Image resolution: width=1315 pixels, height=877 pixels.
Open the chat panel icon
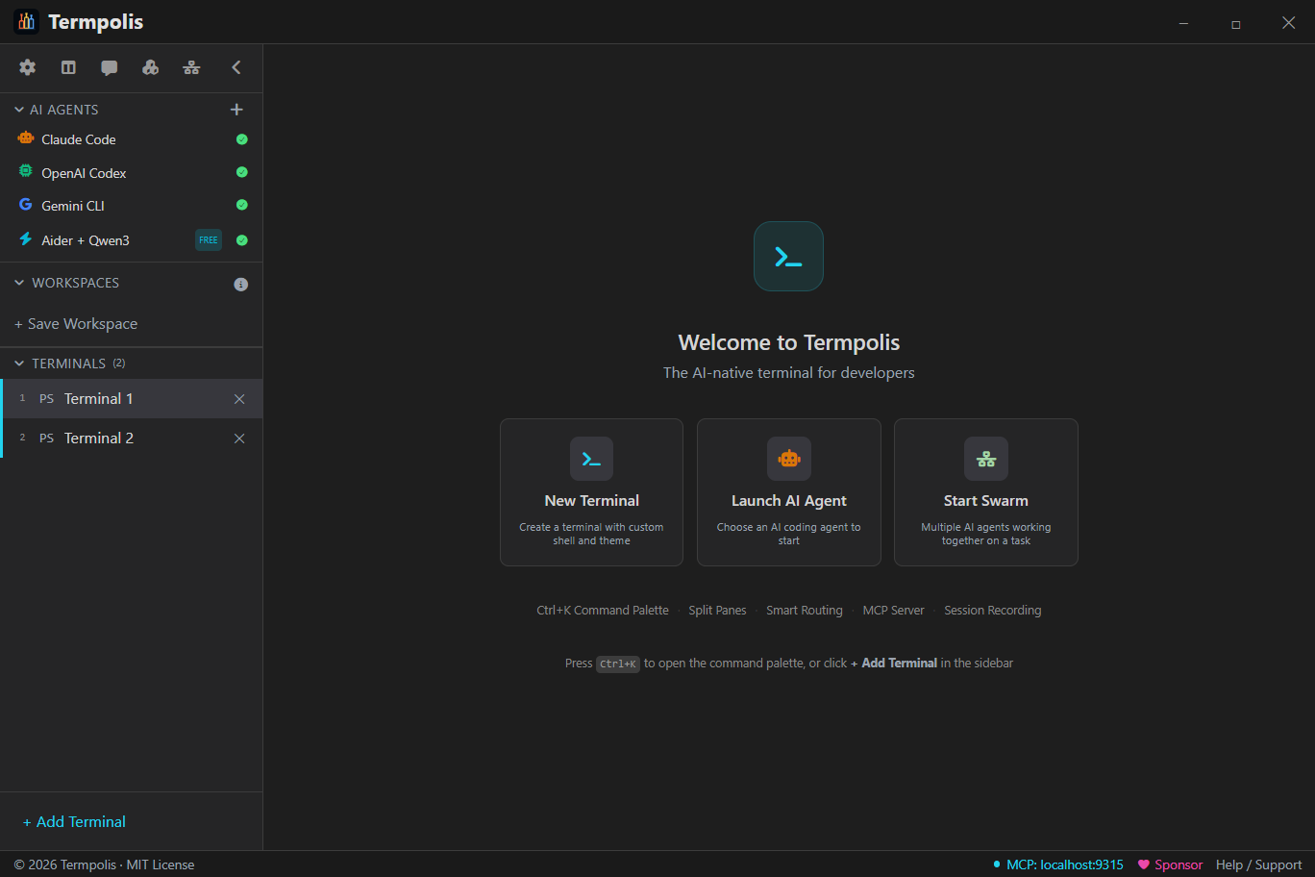109,67
